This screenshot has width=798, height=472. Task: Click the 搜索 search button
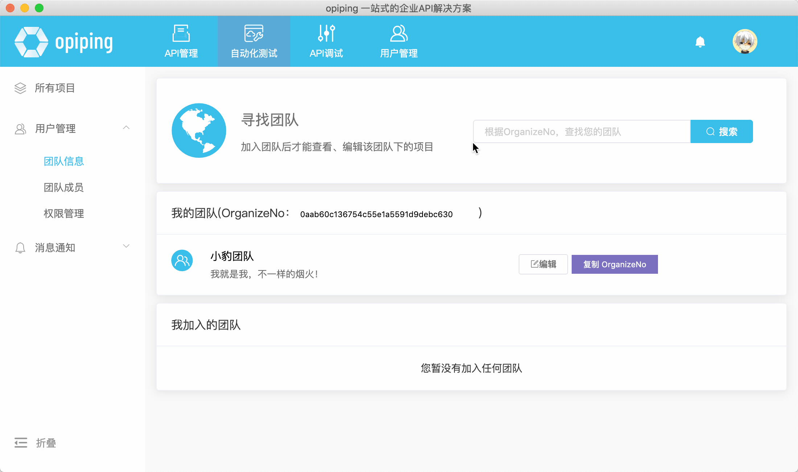721,131
